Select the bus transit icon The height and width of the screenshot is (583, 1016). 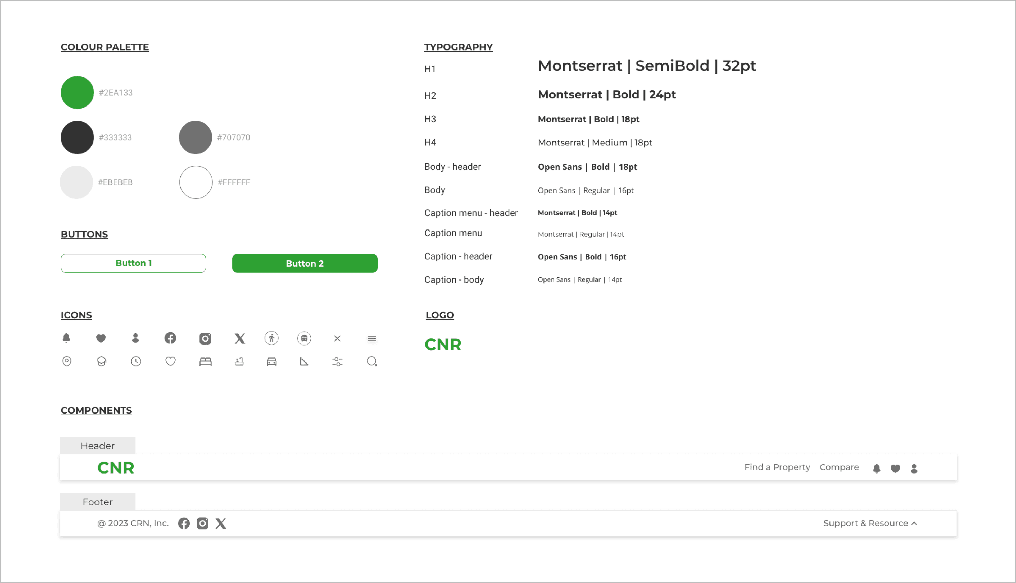[305, 339]
